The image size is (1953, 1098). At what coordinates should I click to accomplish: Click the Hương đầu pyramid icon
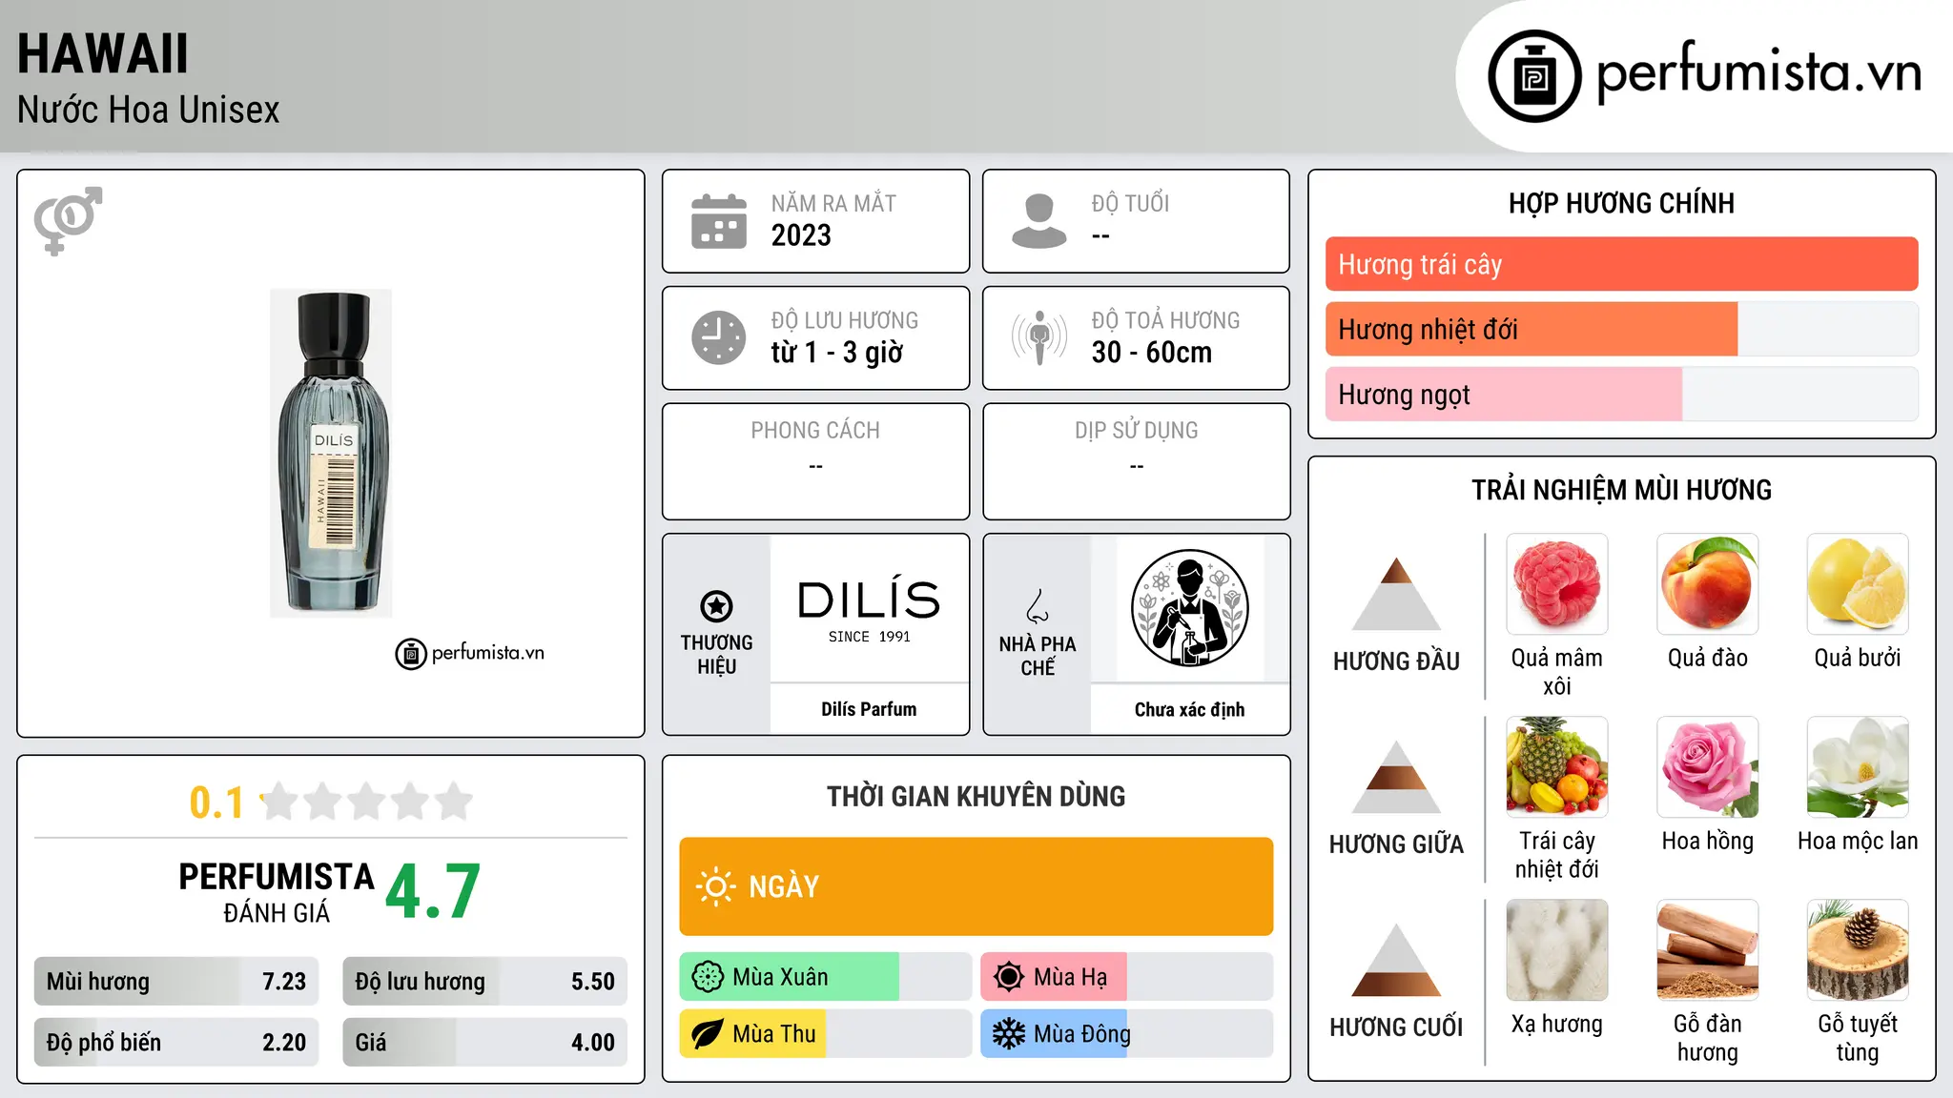click(1396, 594)
